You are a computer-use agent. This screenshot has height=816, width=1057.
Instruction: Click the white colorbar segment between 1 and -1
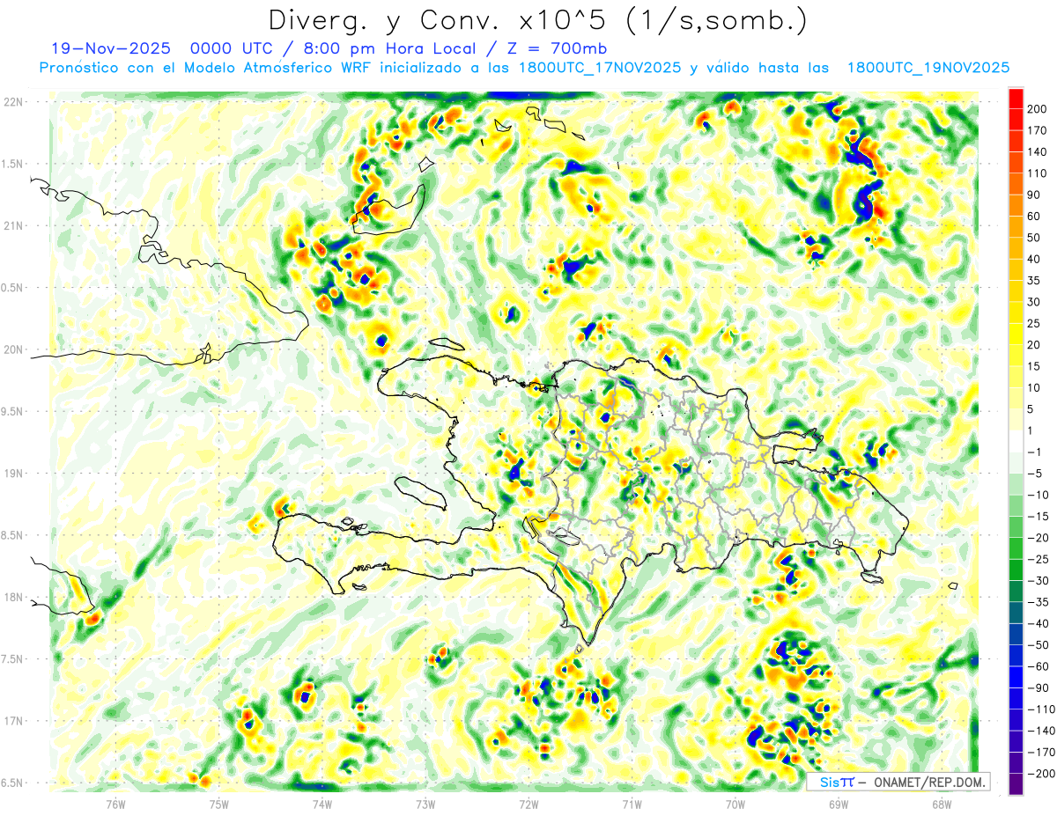coord(1016,441)
